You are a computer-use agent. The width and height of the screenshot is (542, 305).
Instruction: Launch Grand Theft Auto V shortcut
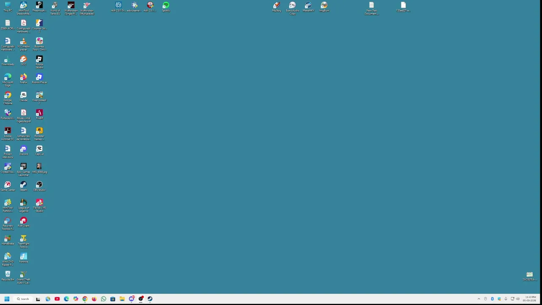pyautogui.click(x=23, y=277)
